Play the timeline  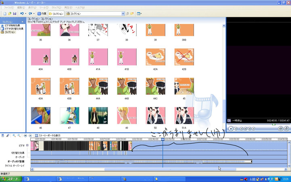coord(30,135)
